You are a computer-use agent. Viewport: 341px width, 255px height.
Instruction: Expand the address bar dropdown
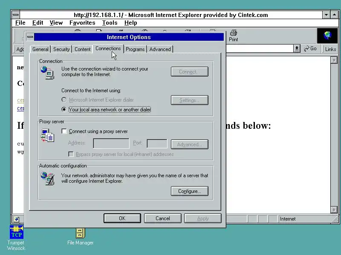point(297,48)
